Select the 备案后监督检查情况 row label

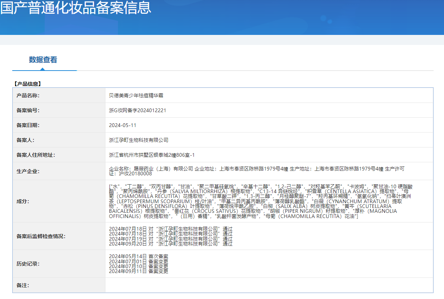(41, 236)
